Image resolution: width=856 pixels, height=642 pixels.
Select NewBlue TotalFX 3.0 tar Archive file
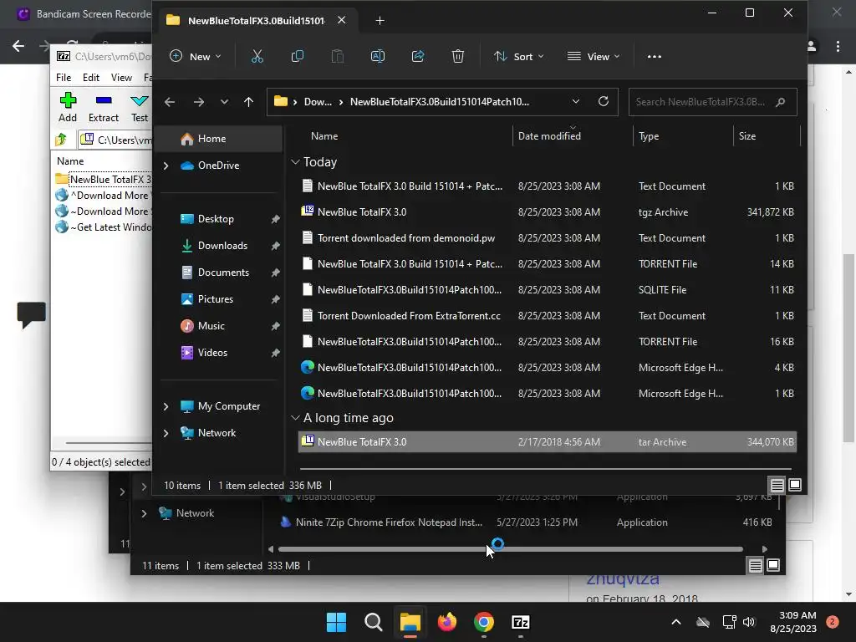547,442
